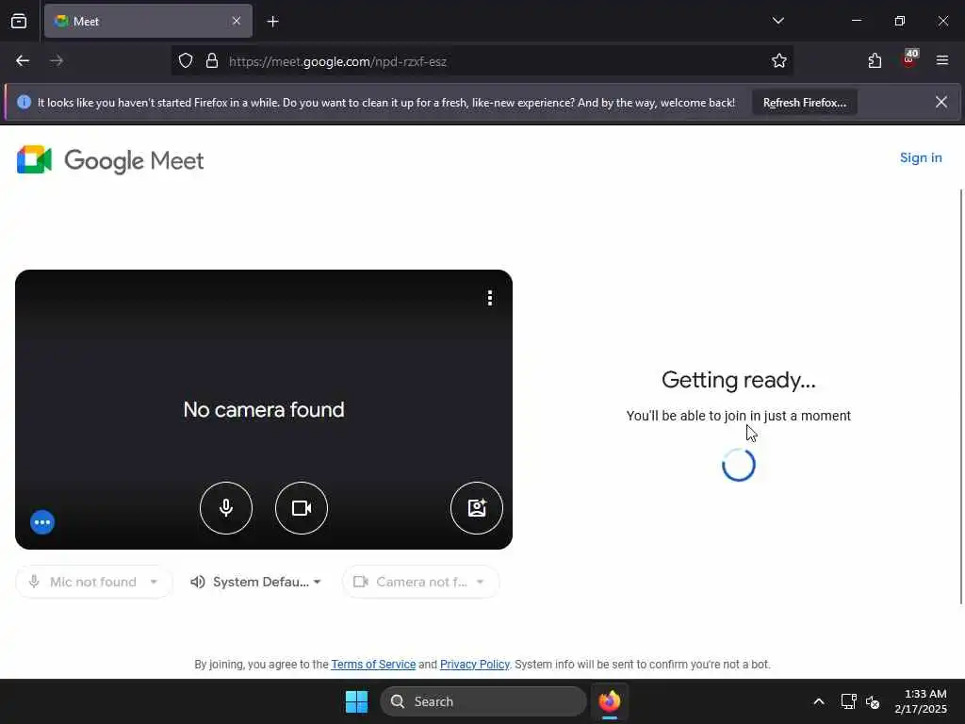Click the forward navigation arrow
Viewport: 965px width, 724px height.
click(x=56, y=60)
